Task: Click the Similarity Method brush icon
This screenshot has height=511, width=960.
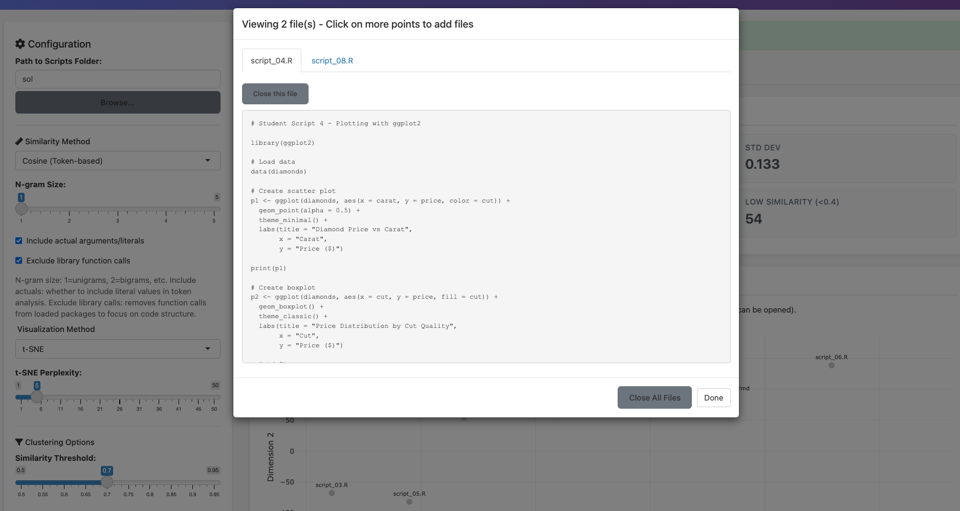Action: click(x=19, y=141)
